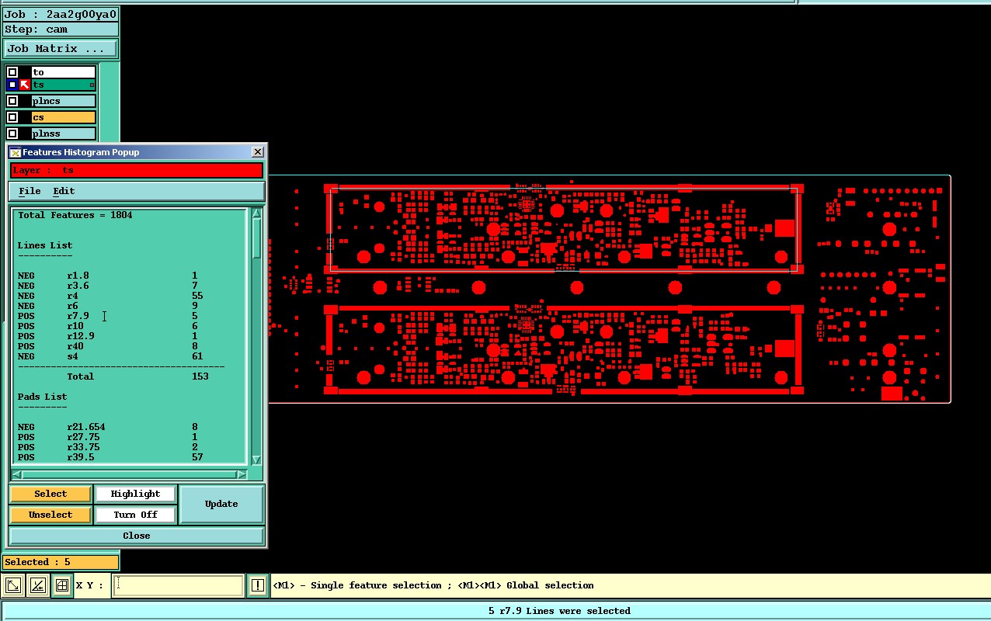This screenshot has width=991, height=621.
Task: Click the Turn Off button
Action: pyautogui.click(x=135, y=515)
